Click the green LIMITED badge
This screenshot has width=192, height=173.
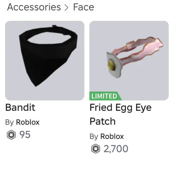click(104, 96)
